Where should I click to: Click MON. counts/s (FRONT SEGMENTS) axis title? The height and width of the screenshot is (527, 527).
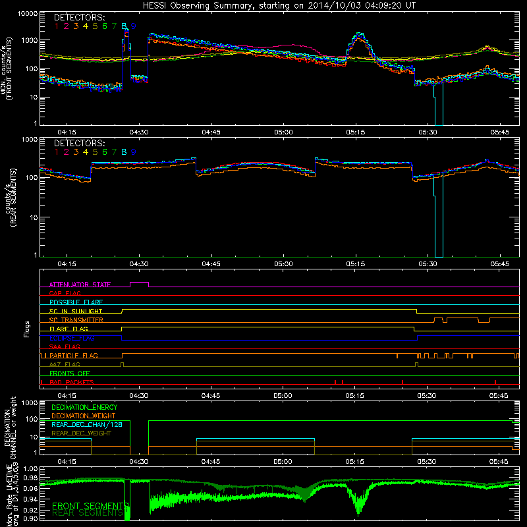pos(6,69)
